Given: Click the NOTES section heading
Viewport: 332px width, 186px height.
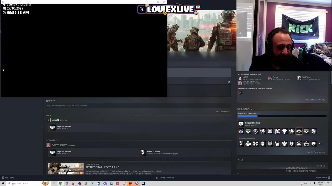Looking at the screenshot, I should tap(240, 160).
